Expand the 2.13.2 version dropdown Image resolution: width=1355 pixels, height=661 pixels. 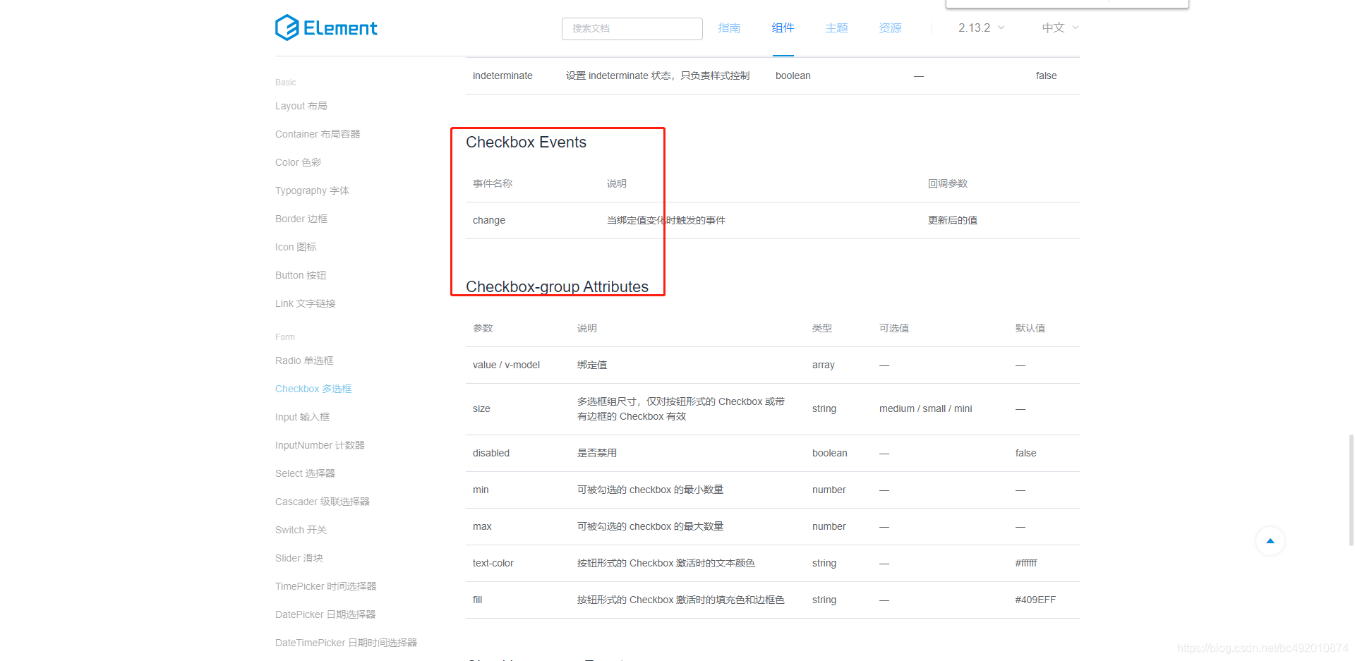981,28
